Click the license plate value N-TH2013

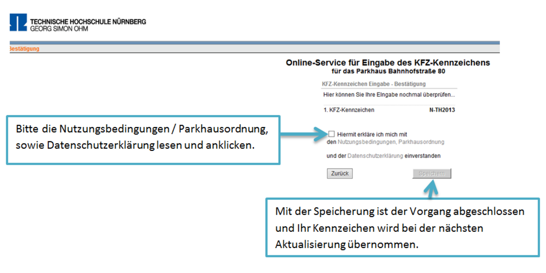(x=442, y=110)
